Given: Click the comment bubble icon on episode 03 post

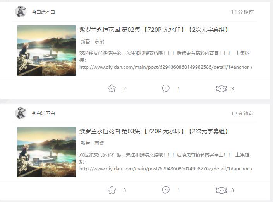Looking at the screenshot, I should click(166, 190).
